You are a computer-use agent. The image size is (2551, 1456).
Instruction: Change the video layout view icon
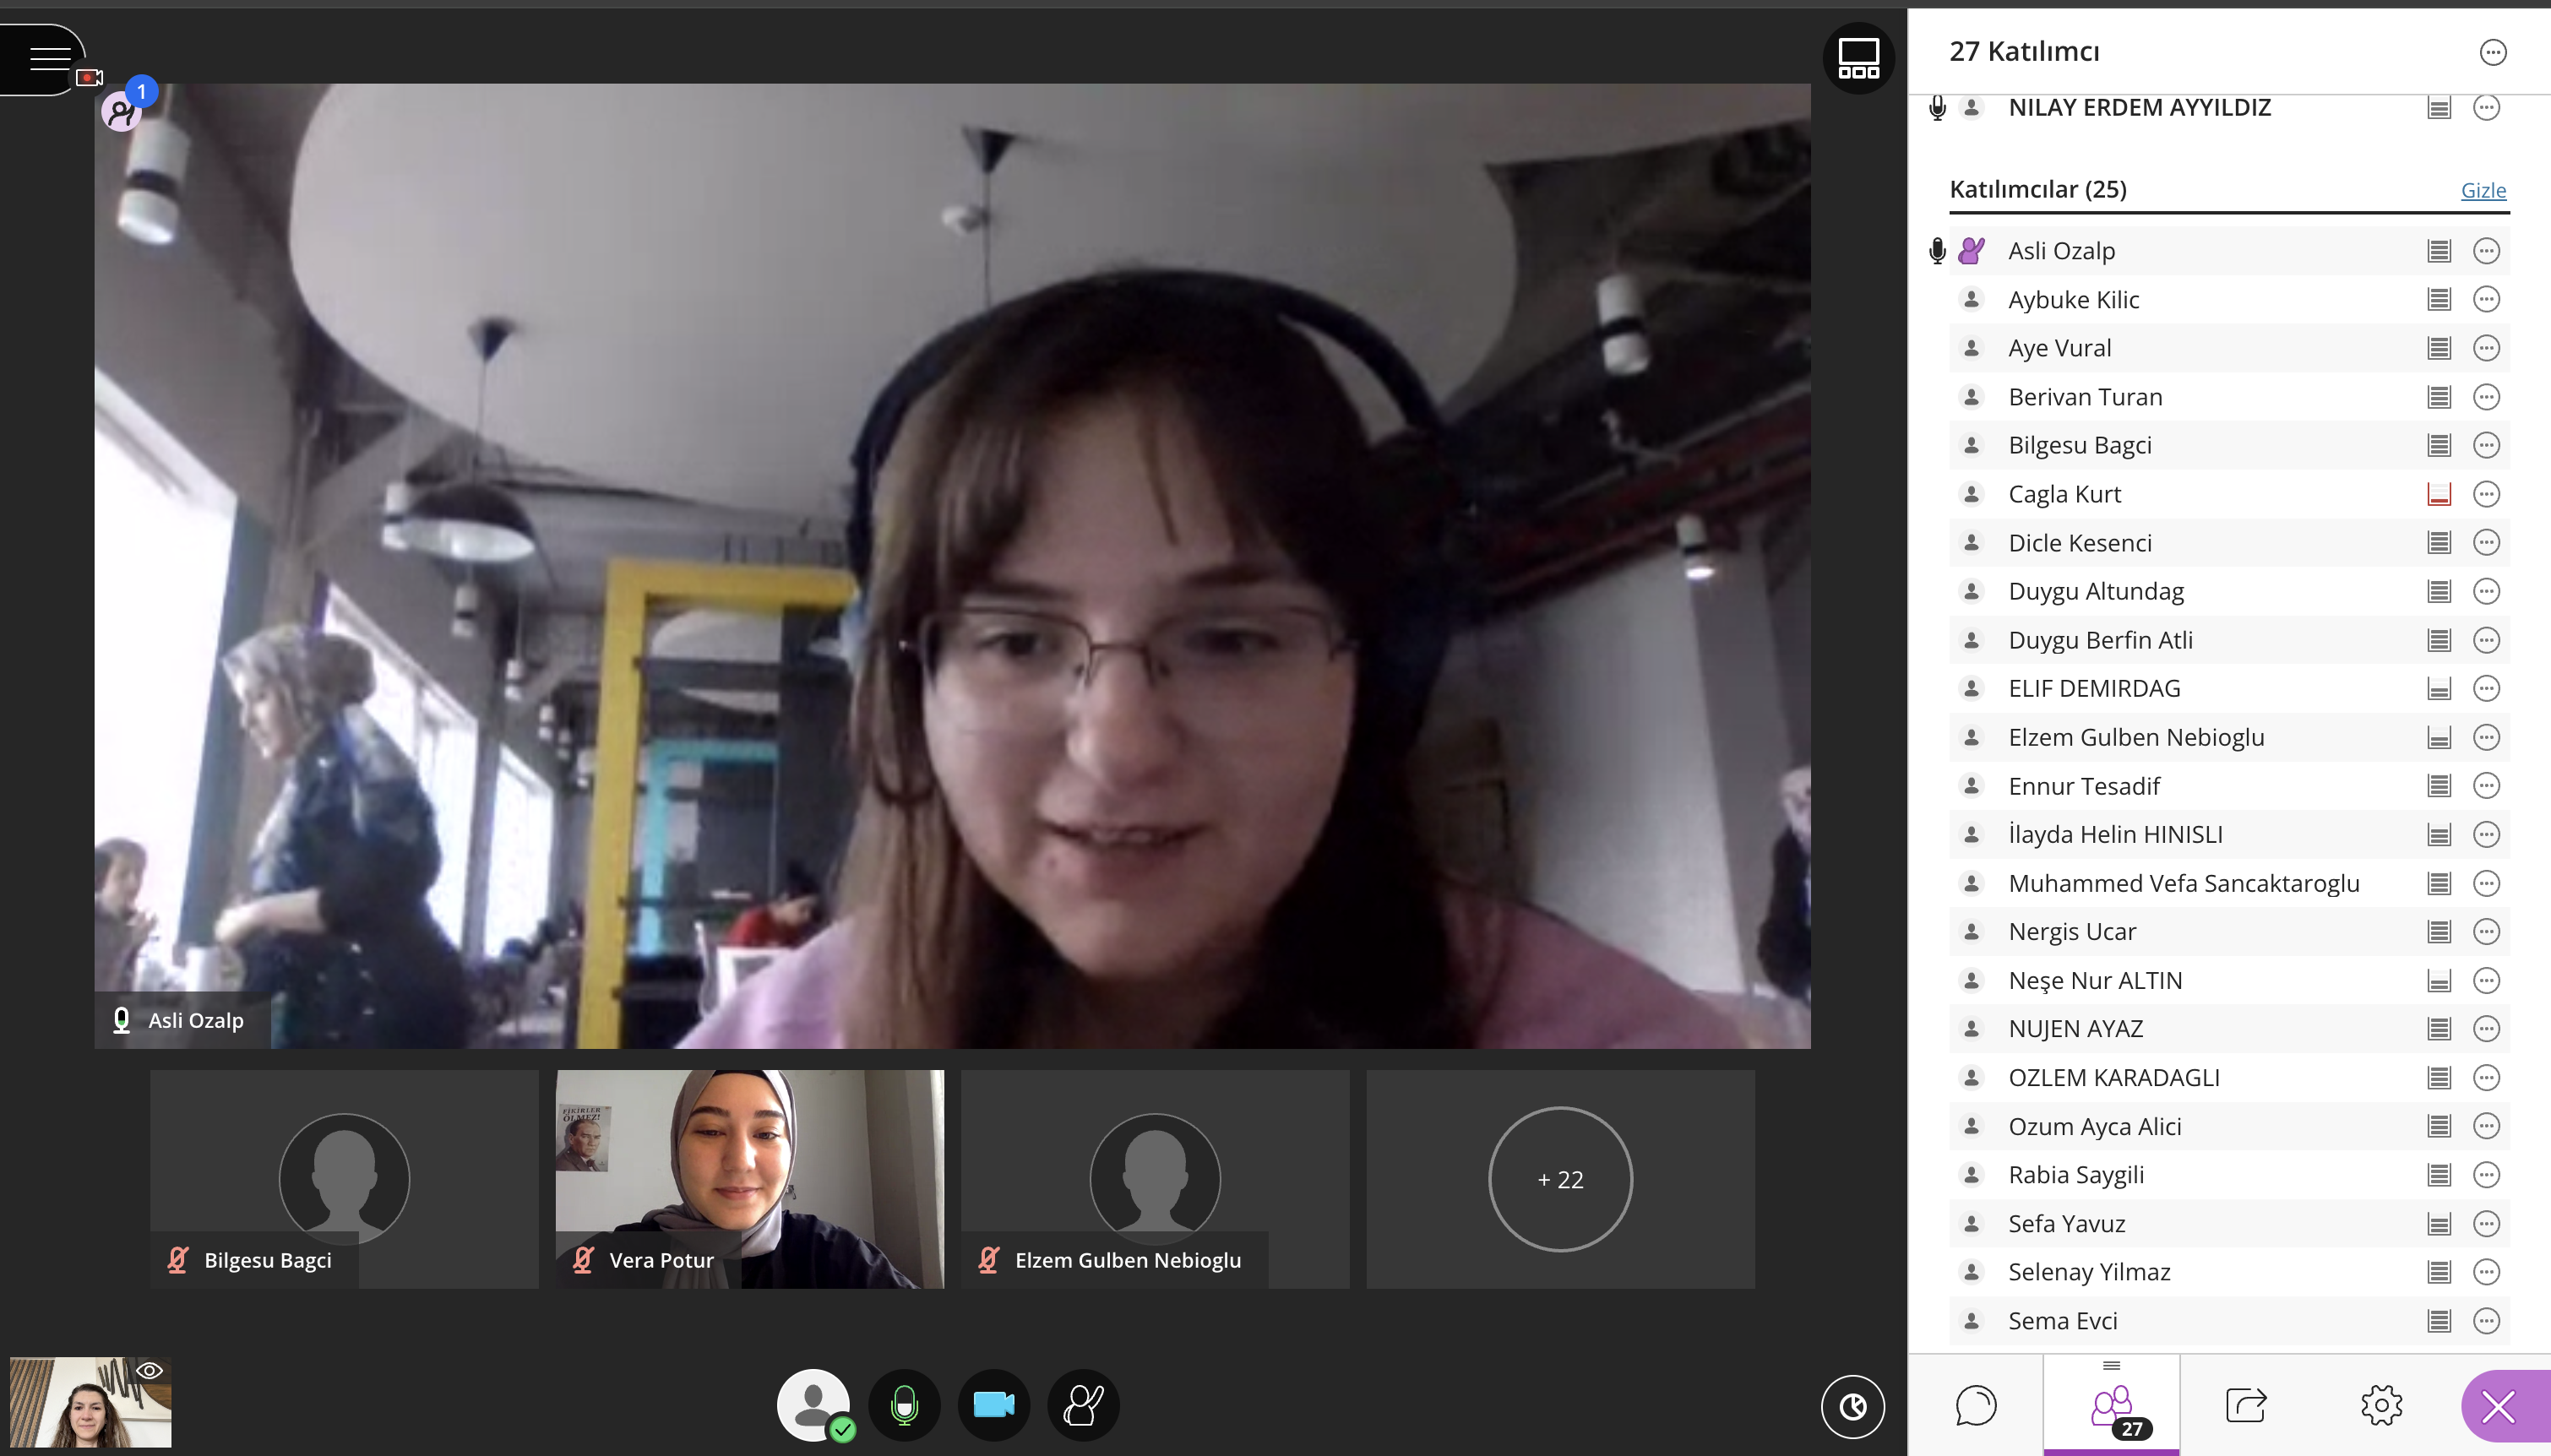coord(1858,58)
